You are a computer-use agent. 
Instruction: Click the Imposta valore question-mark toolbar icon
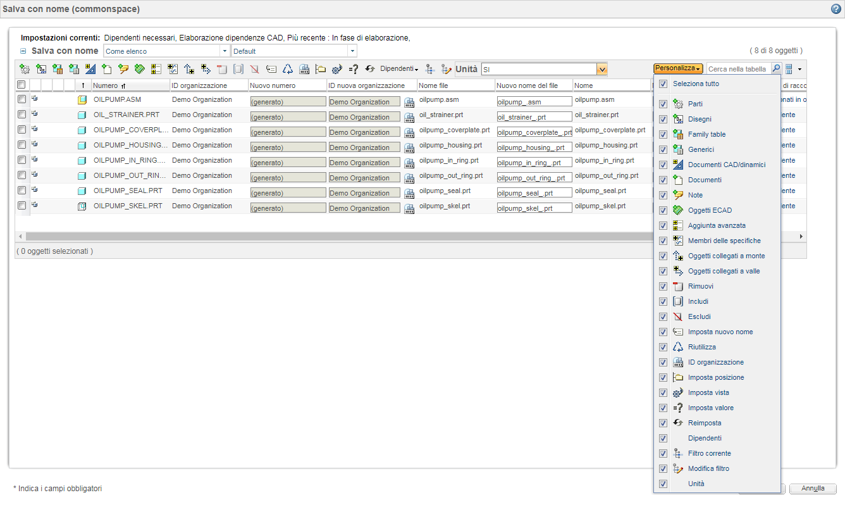point(354,69)
